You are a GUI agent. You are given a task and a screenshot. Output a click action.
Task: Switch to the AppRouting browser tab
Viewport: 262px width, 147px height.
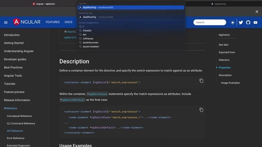pyautogui.click(x=219, y=4)
